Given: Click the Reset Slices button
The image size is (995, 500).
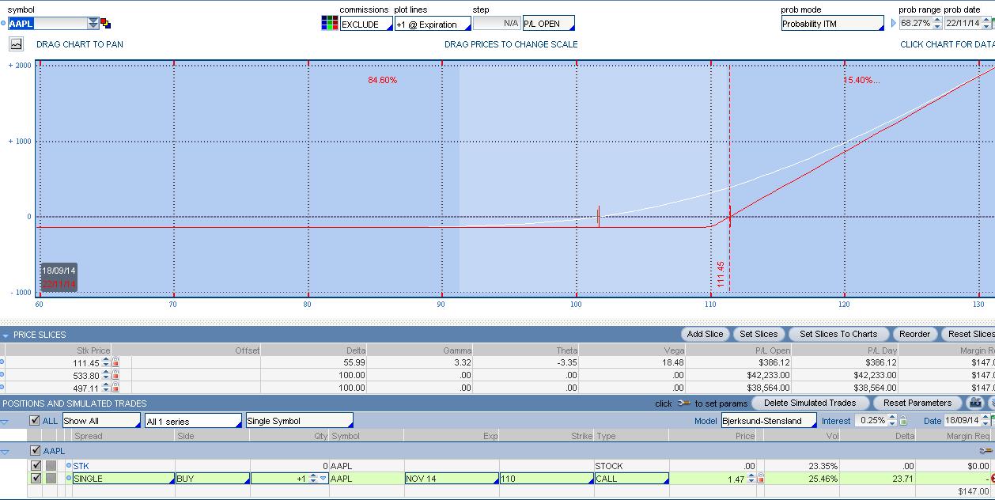Looking at the screenshot, I should [x=970, y=334].
